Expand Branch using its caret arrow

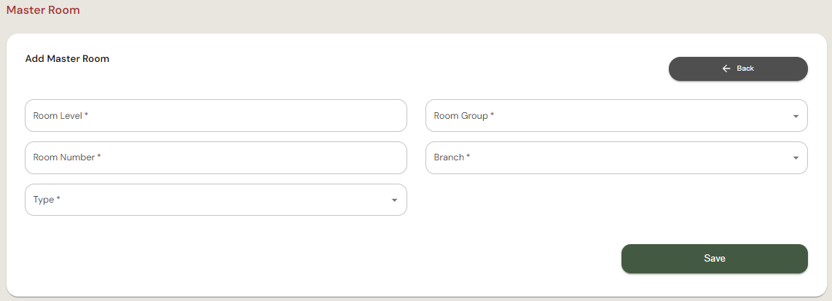(794, 158)
